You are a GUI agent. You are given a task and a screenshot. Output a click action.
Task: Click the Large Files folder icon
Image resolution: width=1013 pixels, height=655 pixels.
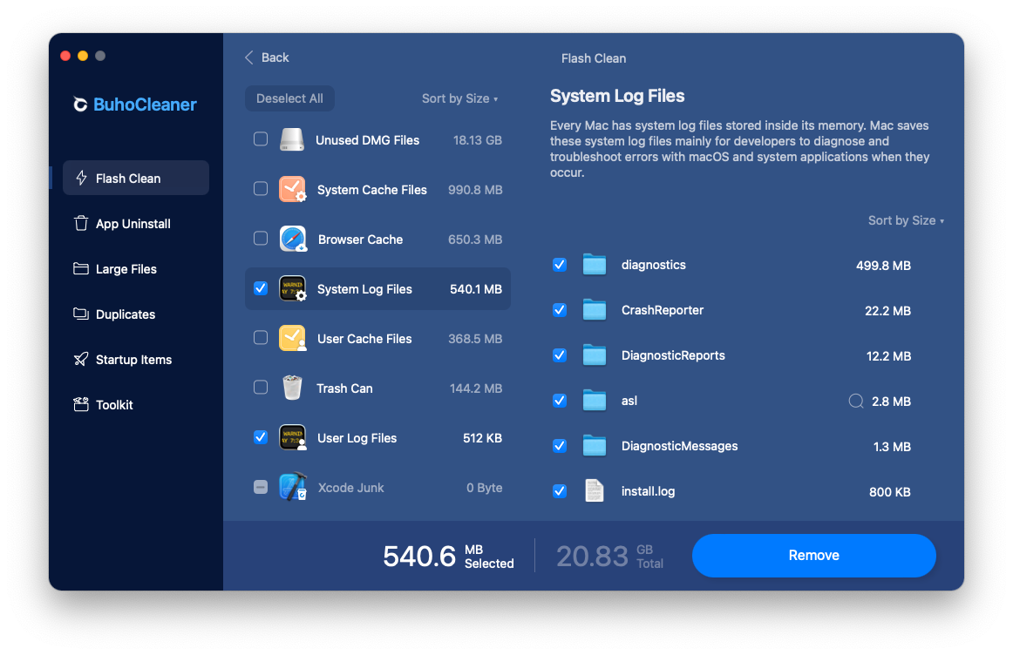81,268
